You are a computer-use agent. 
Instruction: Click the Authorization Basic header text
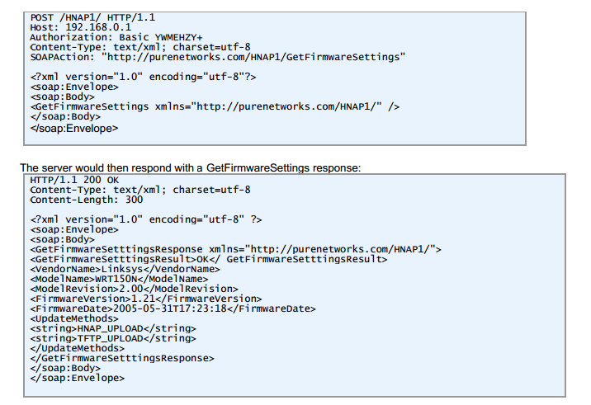click(x=116, y=37)
